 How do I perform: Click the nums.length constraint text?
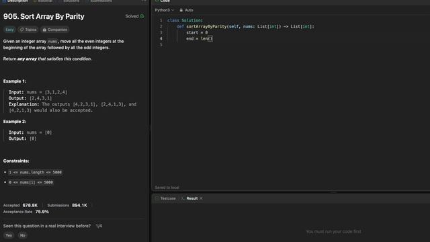click(x=35, y=172)
